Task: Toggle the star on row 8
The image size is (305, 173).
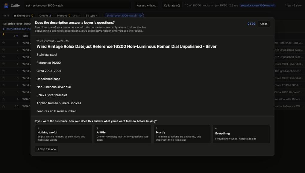Action: tap(4, 92)
